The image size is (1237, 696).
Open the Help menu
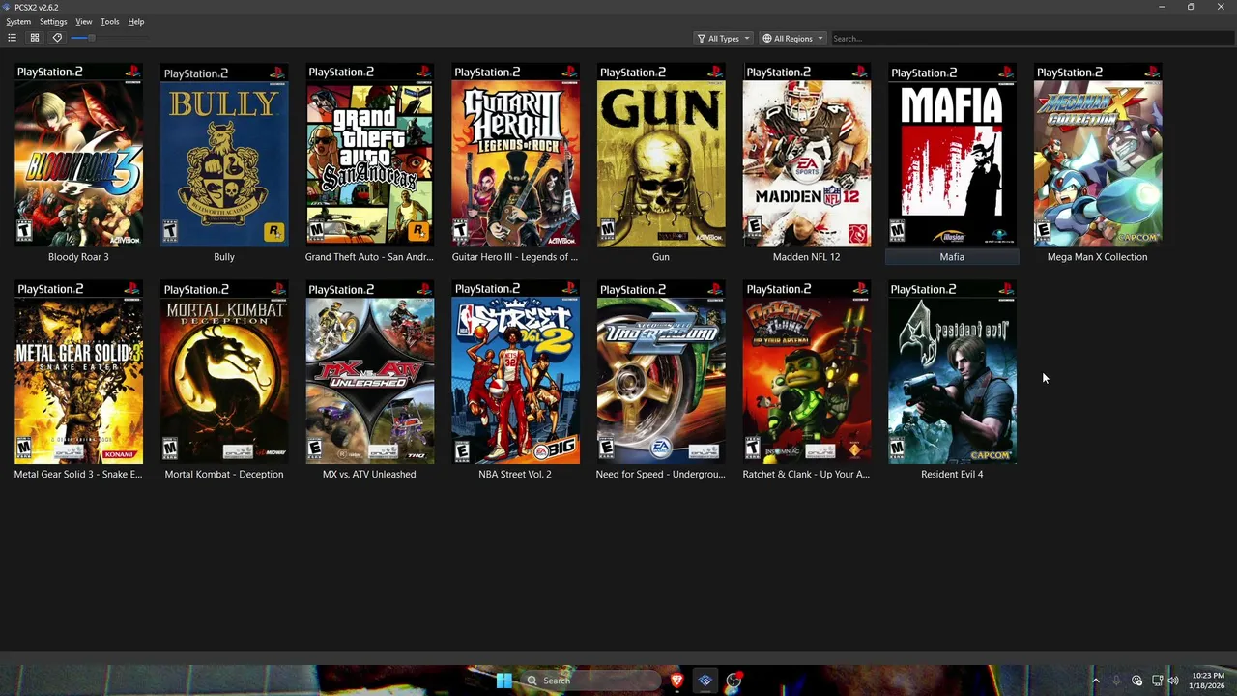[136, 21]
